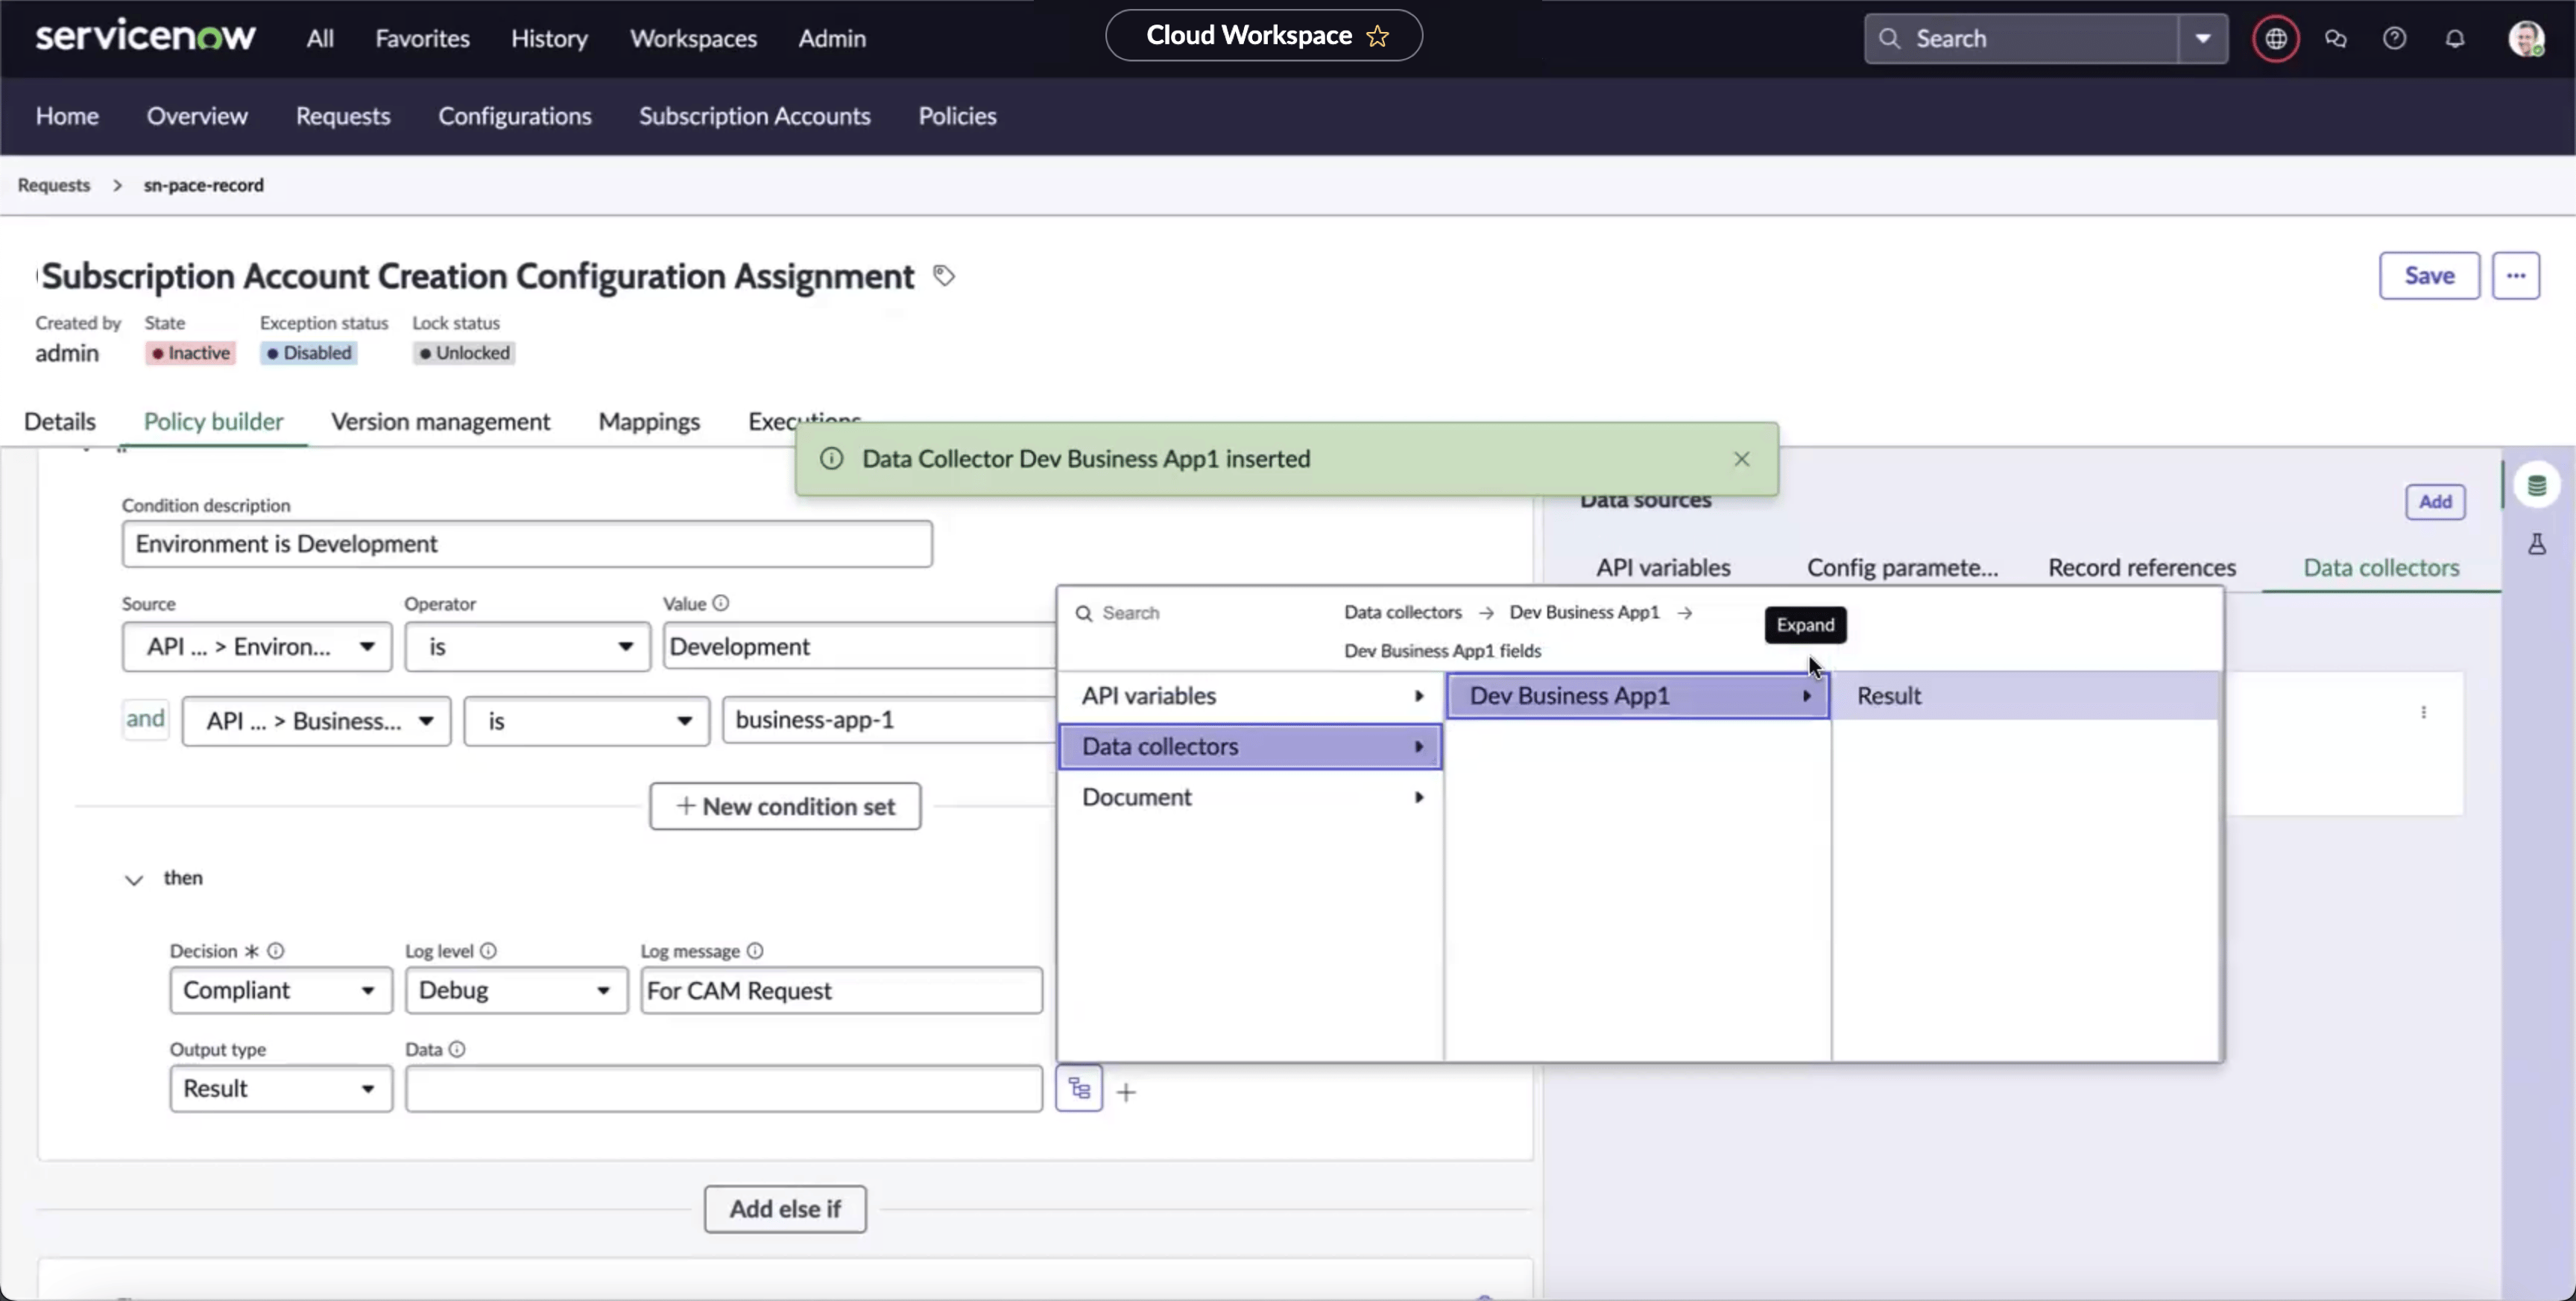2576x1301 pixels.
Task: Click the Add else if button
Action: pos(785,1209)
